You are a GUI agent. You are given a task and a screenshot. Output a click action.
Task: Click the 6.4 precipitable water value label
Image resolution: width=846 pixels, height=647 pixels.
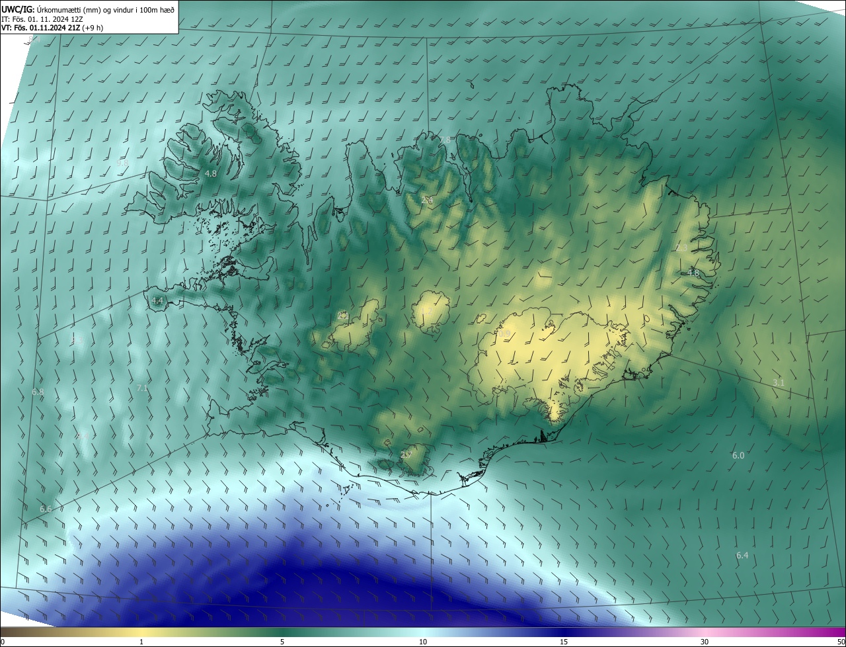[x=742, y=556]
